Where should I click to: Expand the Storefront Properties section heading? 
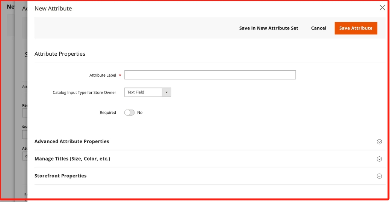click(x=60, y=176)
